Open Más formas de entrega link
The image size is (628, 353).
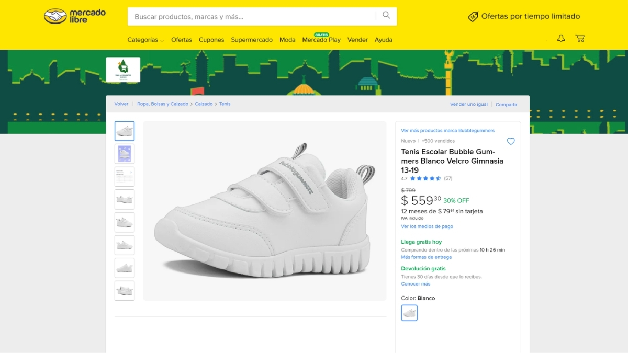point(426,257)
